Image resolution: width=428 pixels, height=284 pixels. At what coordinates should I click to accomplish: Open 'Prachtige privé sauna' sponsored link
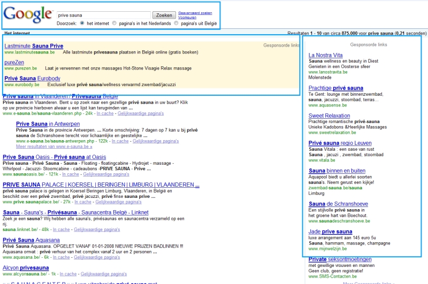336,88
